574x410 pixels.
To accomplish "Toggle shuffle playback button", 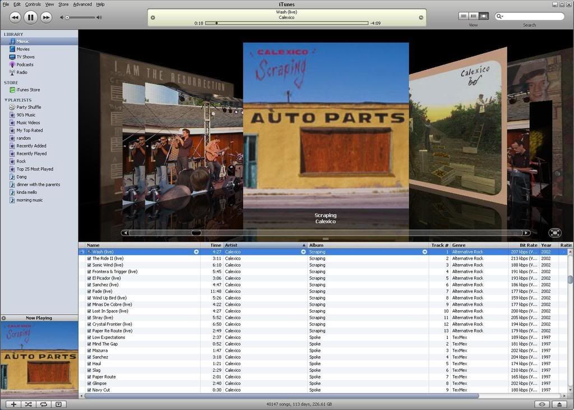I will pyautogui.click(x=29, y=404).
